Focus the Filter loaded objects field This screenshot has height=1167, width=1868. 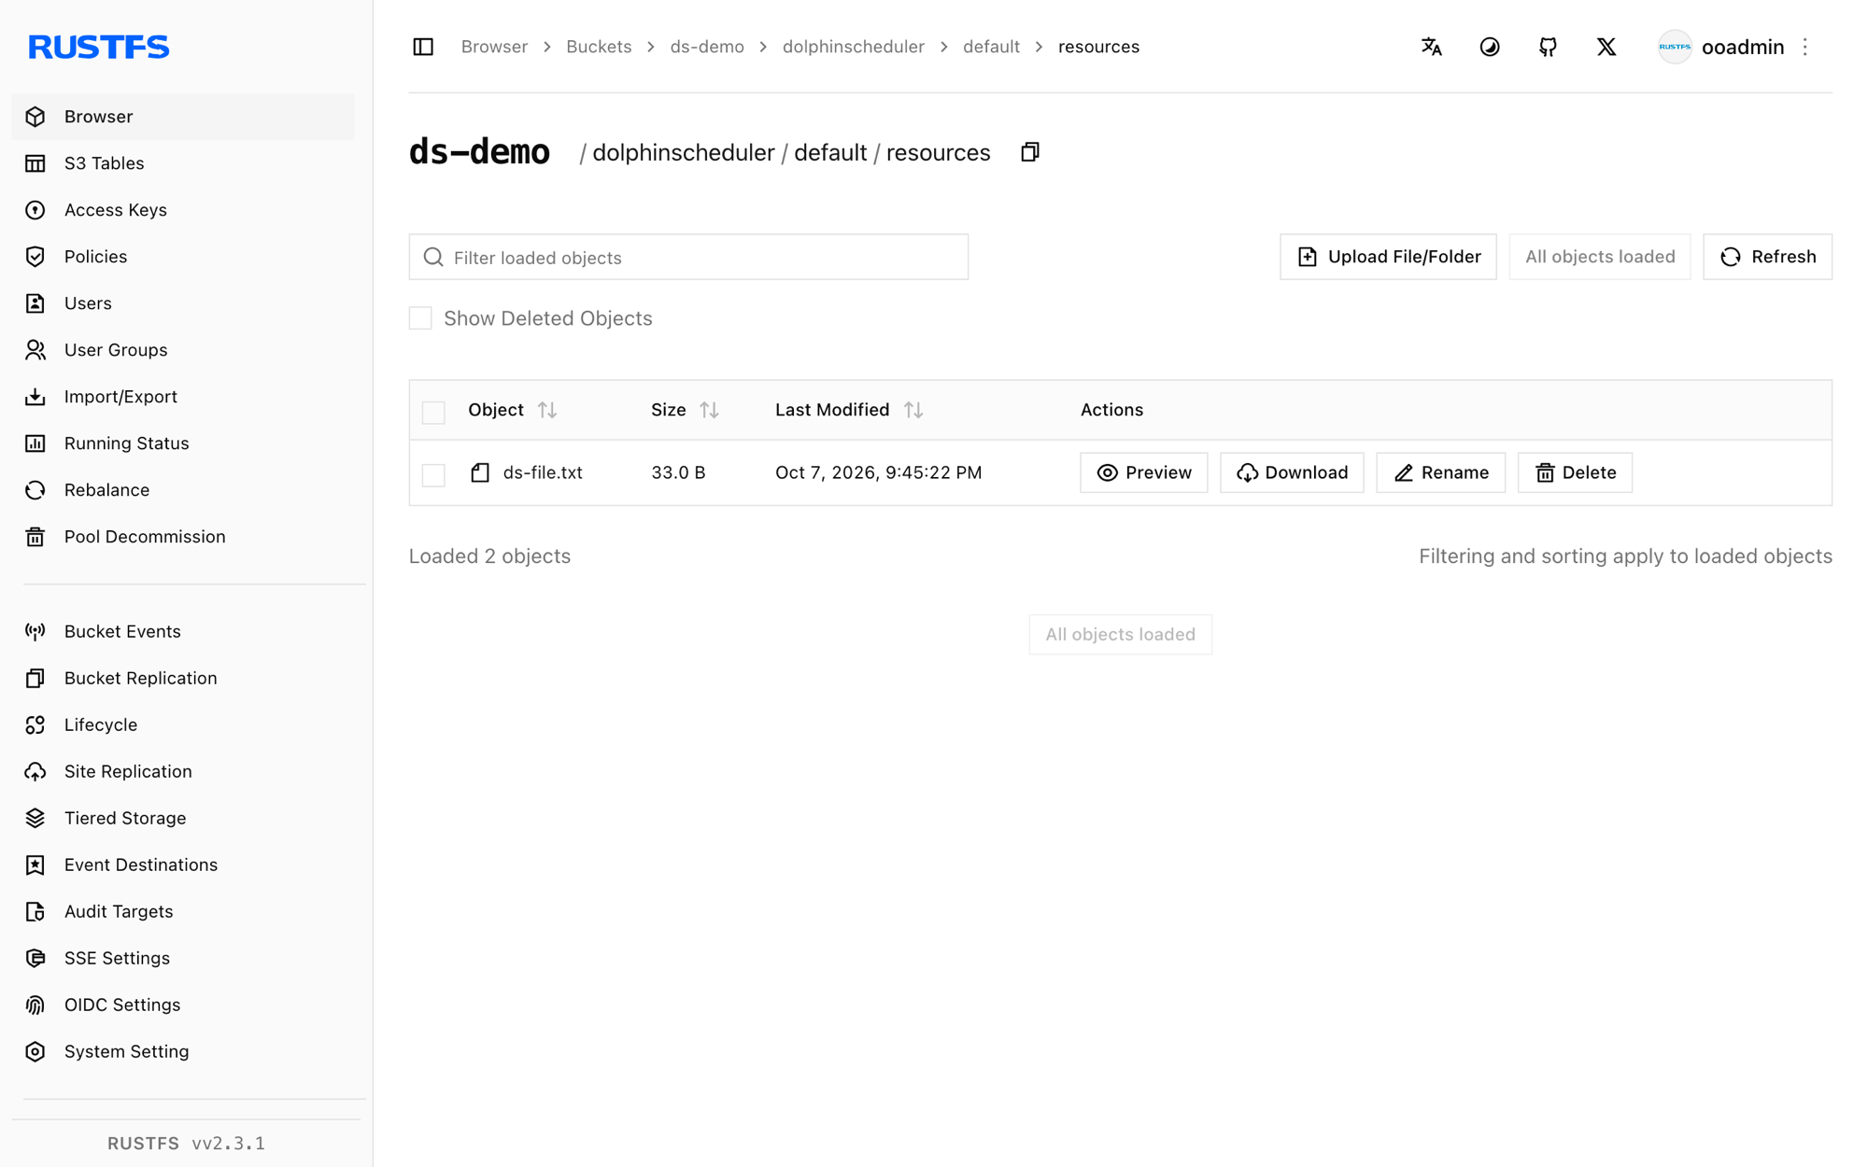[x=688, y=257]
